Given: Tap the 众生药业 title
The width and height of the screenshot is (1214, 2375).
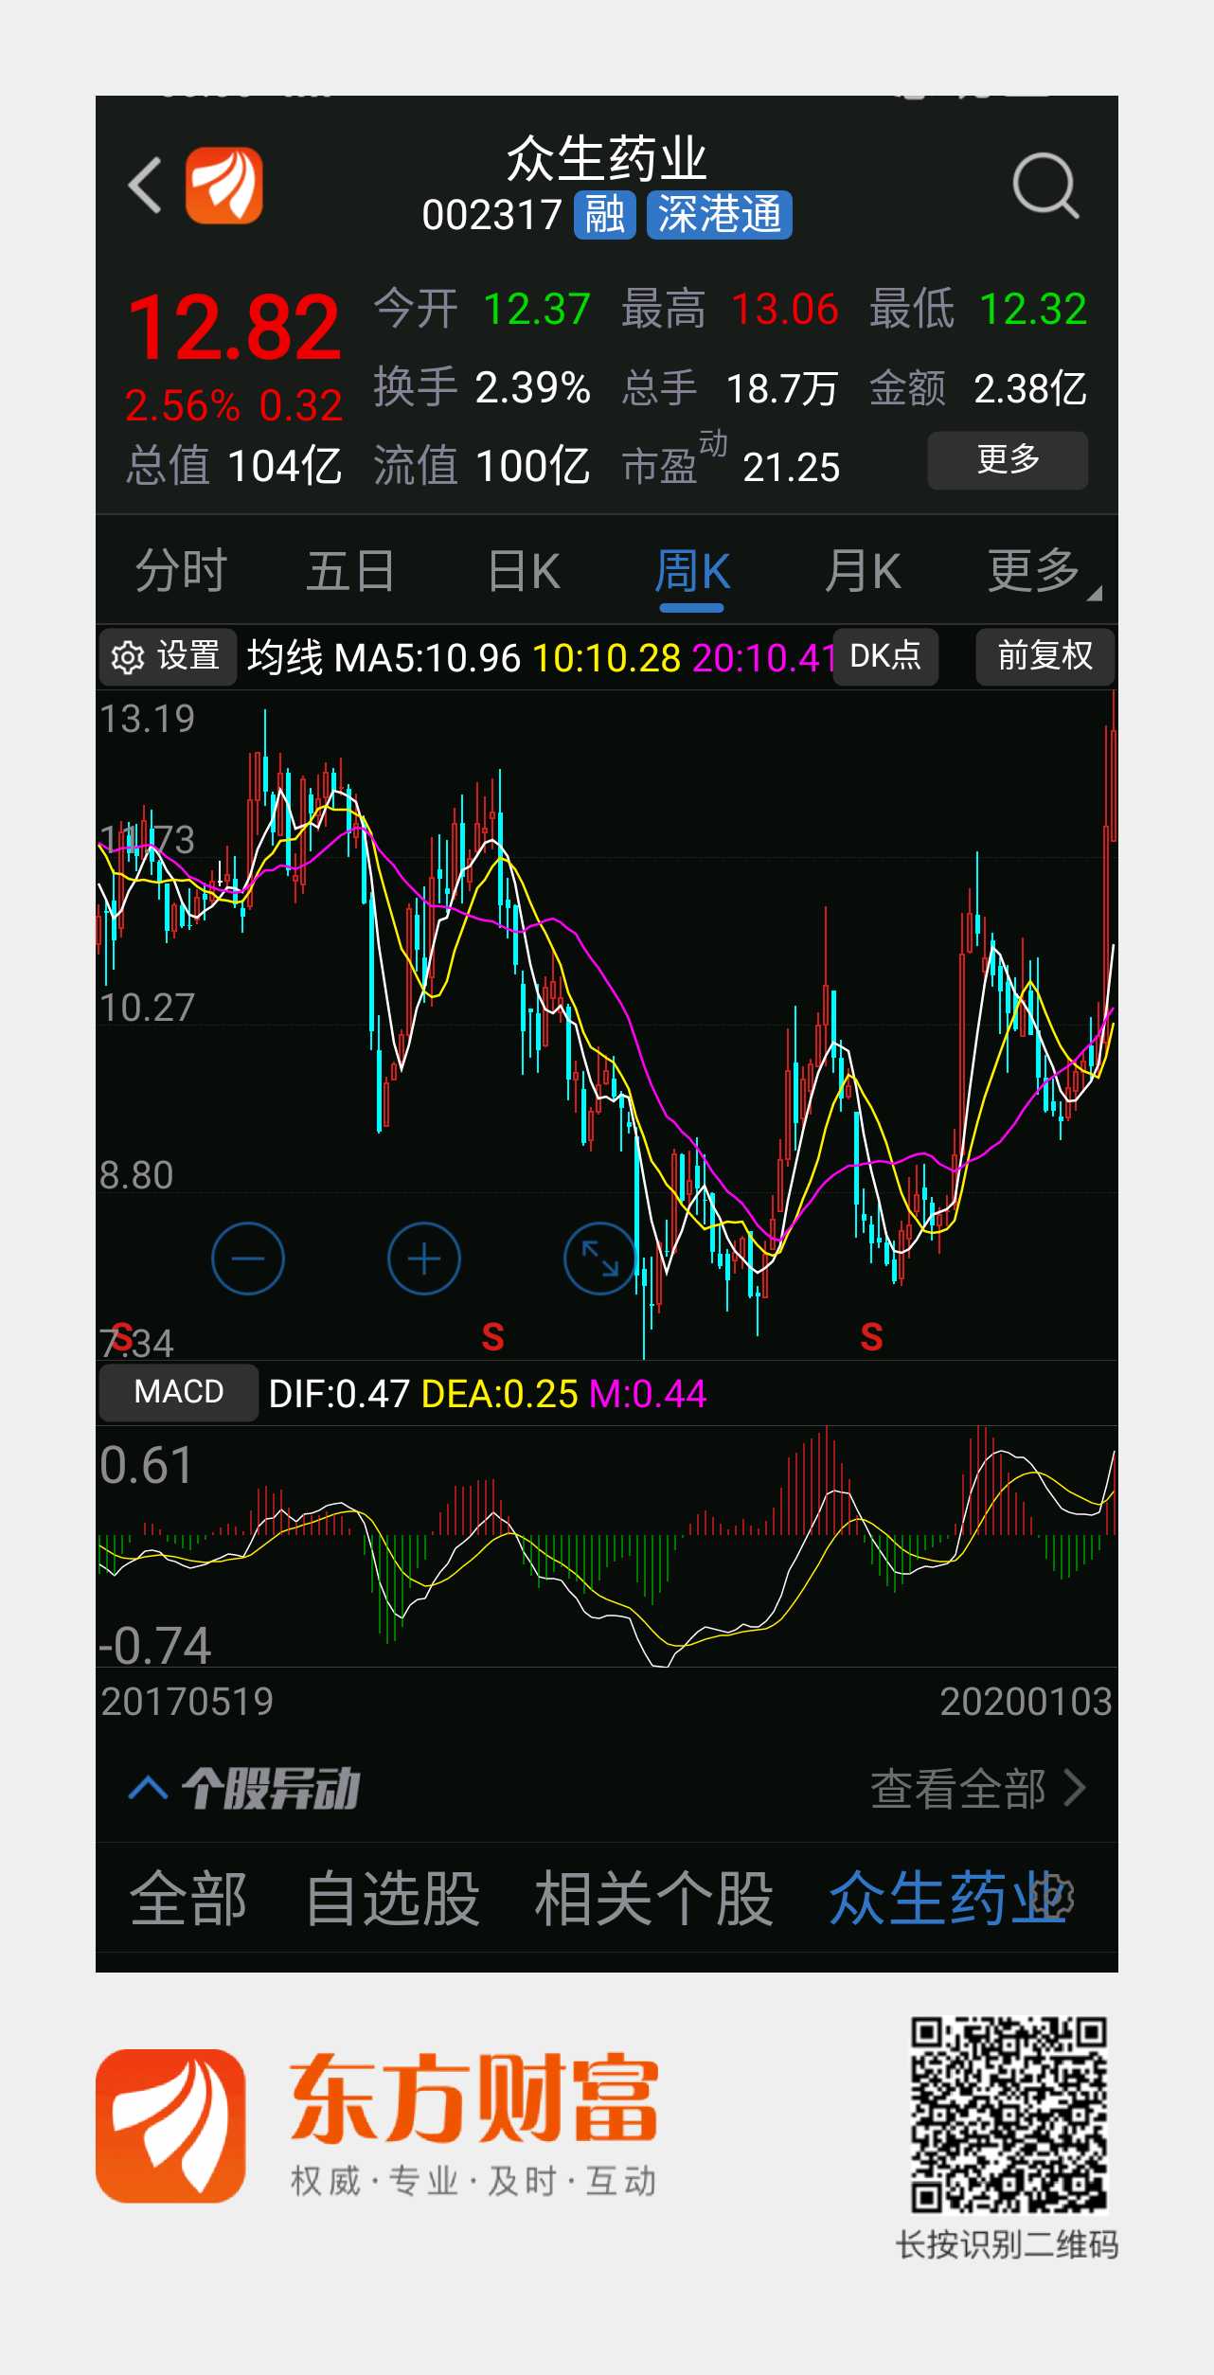Looking at the screenshot, I should click(x=607, y=158).
